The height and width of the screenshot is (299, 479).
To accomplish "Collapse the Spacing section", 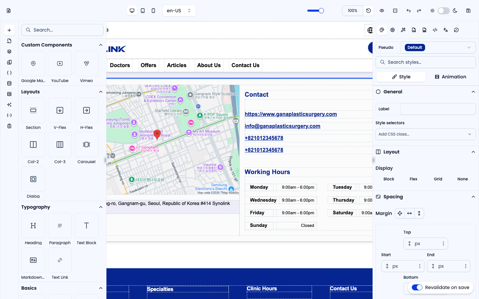I will click(x=473, y=197).
